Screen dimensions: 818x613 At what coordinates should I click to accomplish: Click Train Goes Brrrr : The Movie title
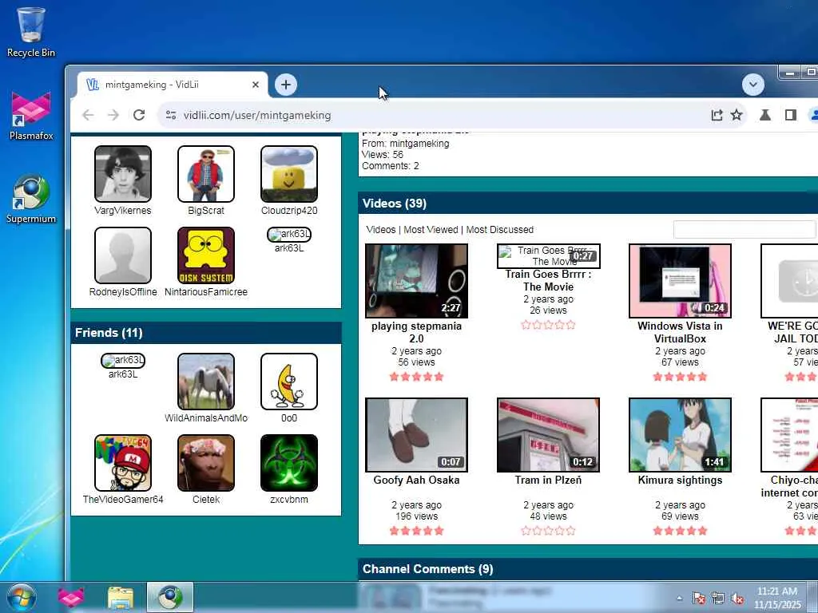pyautogui.click(x=548, y=280)
